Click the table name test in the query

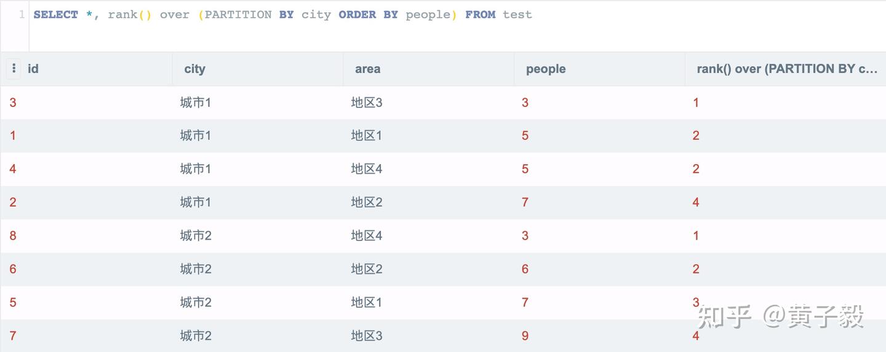click(x=517, y=15)
